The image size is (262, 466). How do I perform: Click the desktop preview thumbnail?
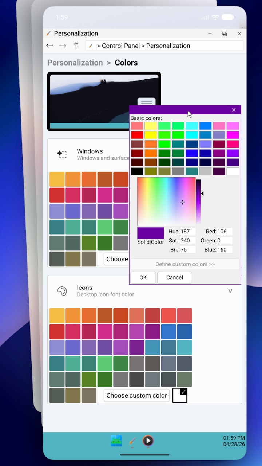104,101
